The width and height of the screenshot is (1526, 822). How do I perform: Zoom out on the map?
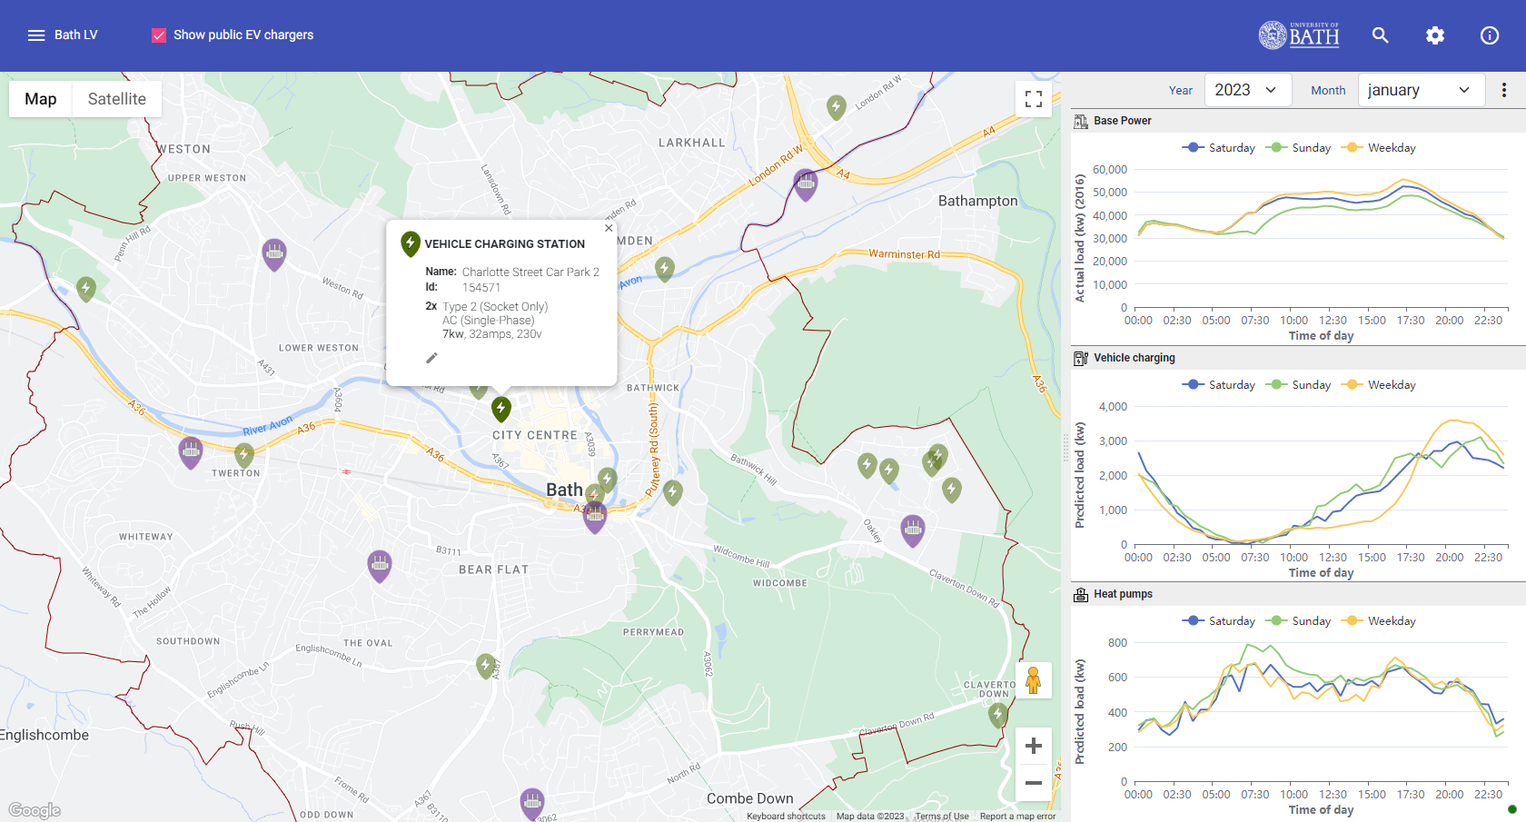[1033, 782]
